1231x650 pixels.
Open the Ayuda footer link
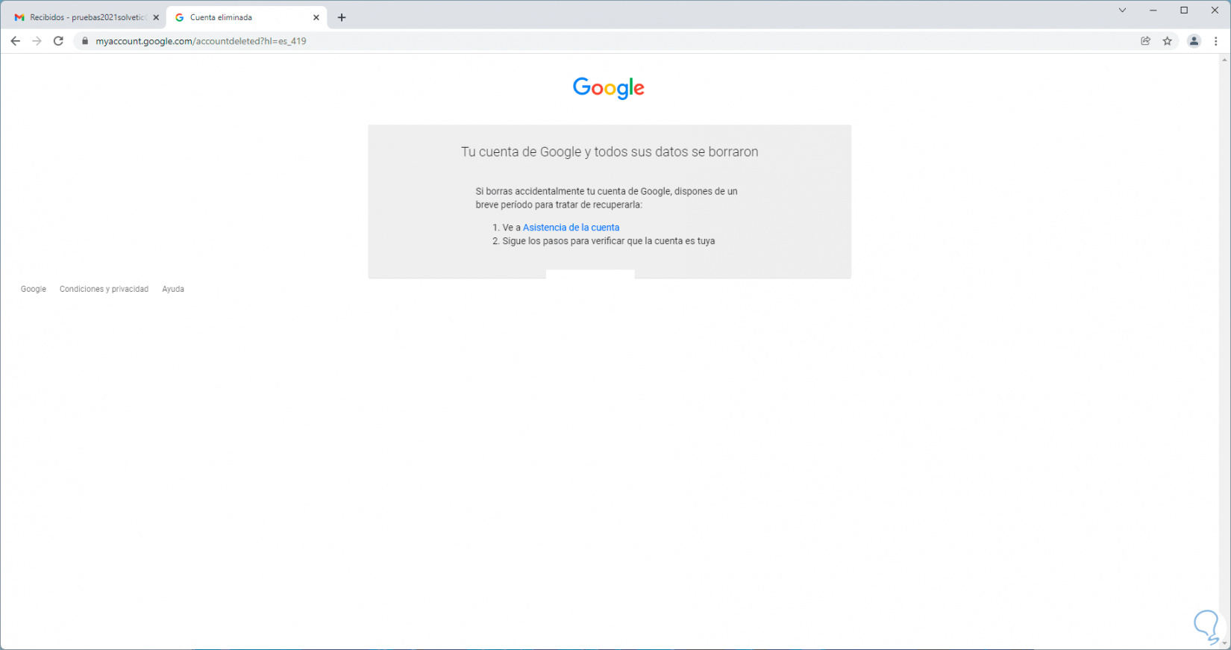tap(173, 289)
